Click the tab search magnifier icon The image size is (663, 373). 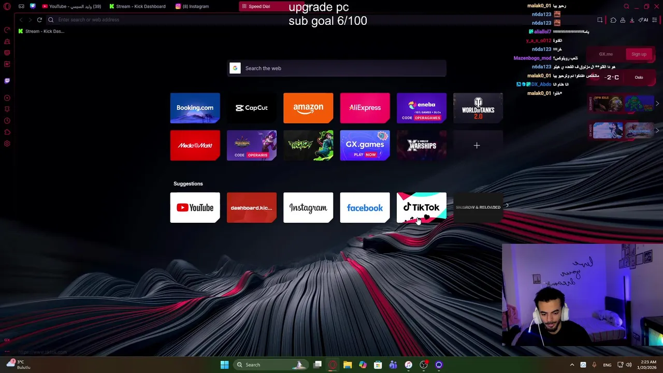tap(626, 6)
